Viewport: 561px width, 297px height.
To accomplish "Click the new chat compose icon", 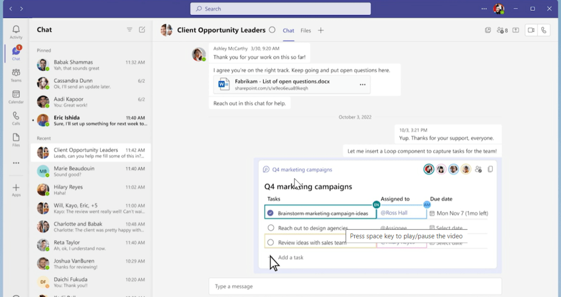I will tap(142, 30).
